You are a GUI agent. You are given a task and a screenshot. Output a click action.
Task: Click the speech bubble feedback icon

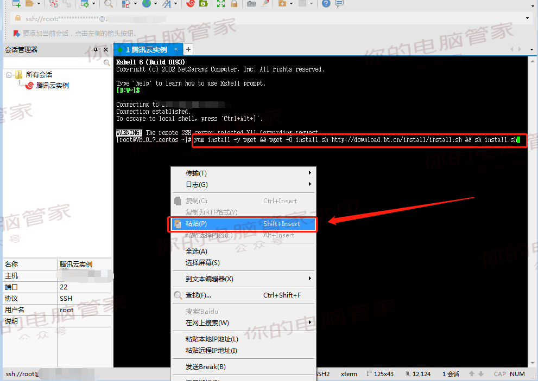(x=339, y=4)
